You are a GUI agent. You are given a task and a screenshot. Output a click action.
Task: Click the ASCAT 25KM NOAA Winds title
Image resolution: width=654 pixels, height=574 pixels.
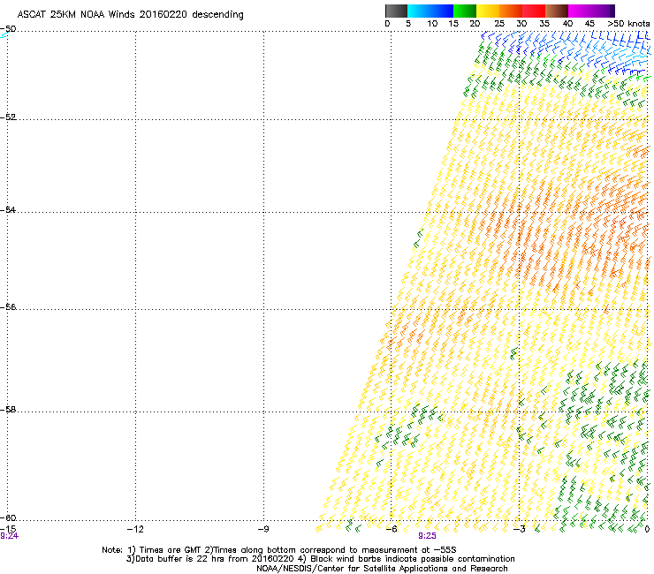(x=130, y=15)
